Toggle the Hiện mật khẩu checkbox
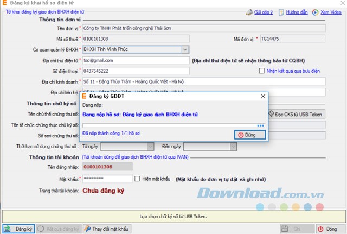The image size is (347, 234). pos(138,178)
